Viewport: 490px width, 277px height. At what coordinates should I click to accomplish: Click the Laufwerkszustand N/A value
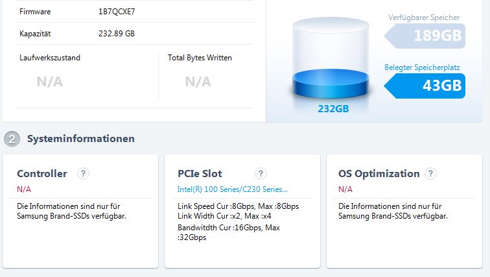(x=50, y=82)
